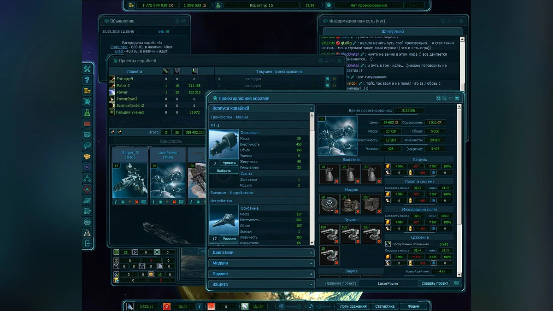Open Логи сражений
This screenshot has width=553, height=311.
(x=353, y=306)
